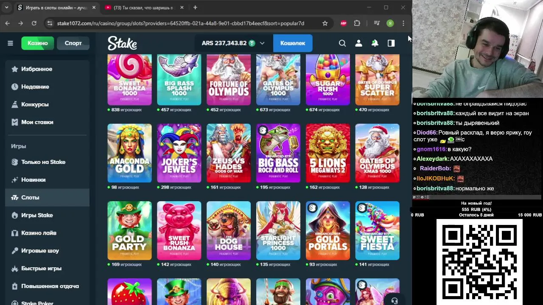Image resolution: width=543 pixels, height=305 pixels.
Task: Open Новинки in the sidebar
Action: [x=47, y=180]
